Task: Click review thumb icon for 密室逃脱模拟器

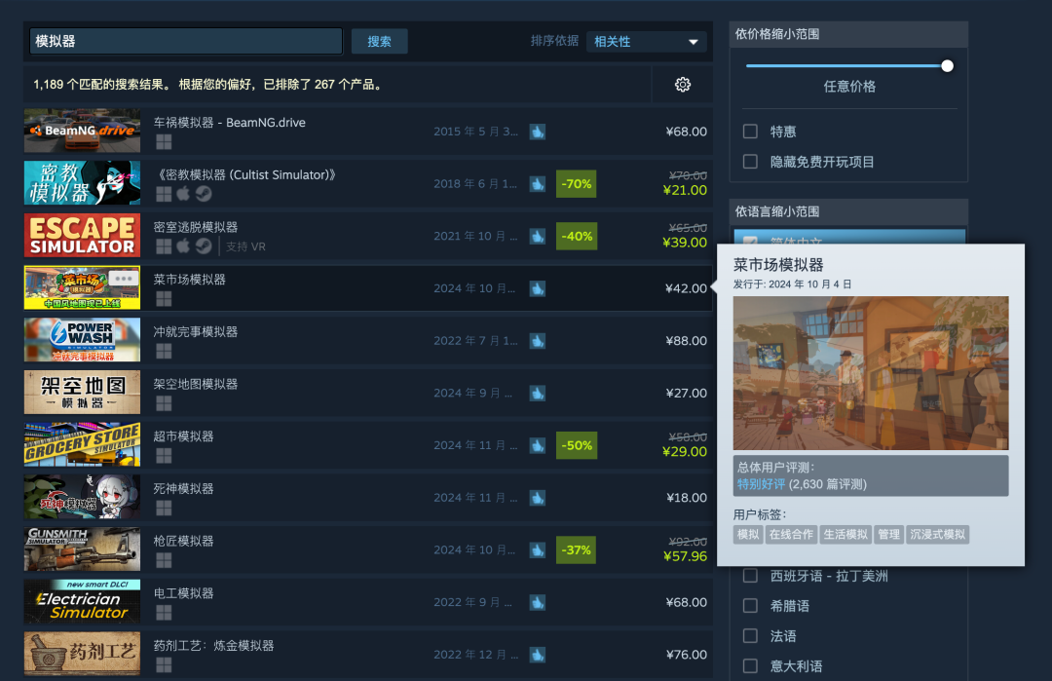Action: click(538, 236)
